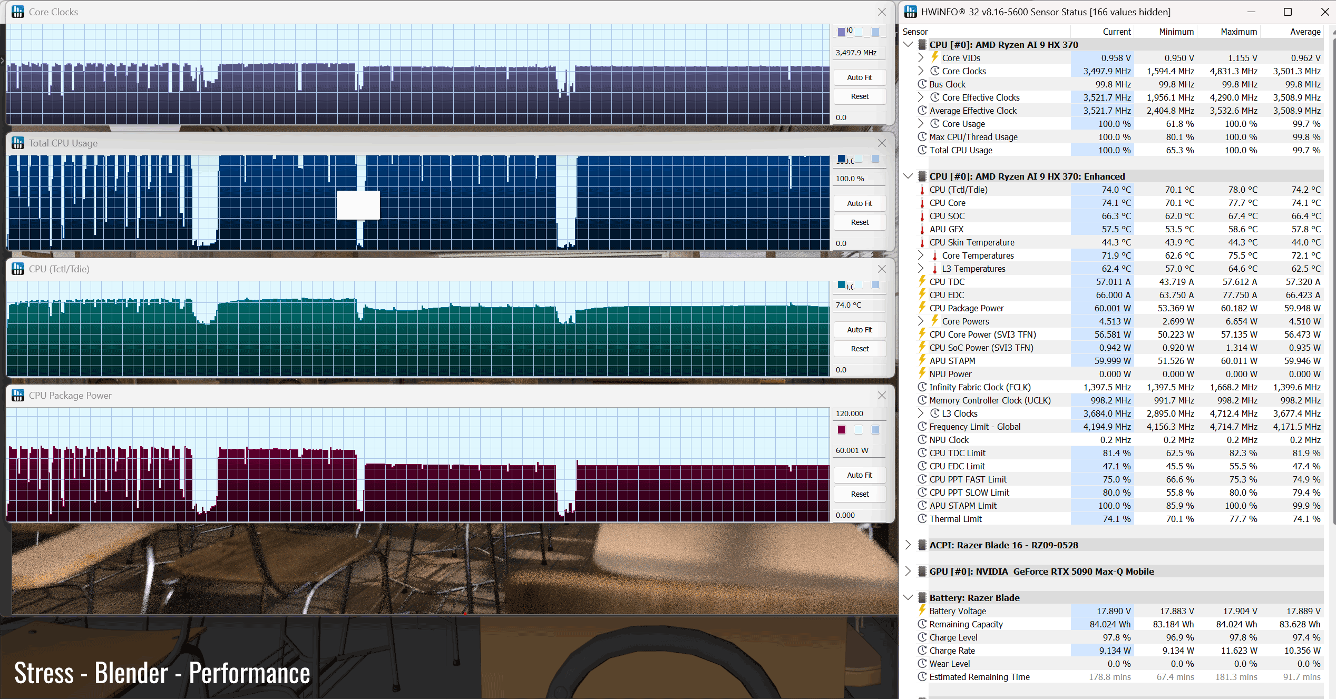Click the HWiNFO icon in Core Clocks title bar
Viewport: 1336px width, 699px height.
(18, 12)
